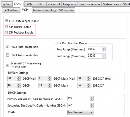
Task: Adjust the Secondary SSON spinner
Action: pyautogui.click(x=92, y=105)
